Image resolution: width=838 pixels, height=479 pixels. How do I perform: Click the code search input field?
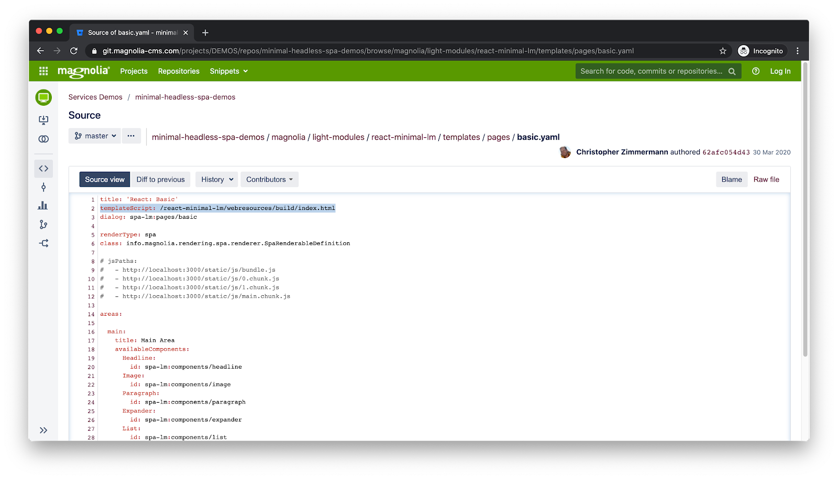coord(652,71)
